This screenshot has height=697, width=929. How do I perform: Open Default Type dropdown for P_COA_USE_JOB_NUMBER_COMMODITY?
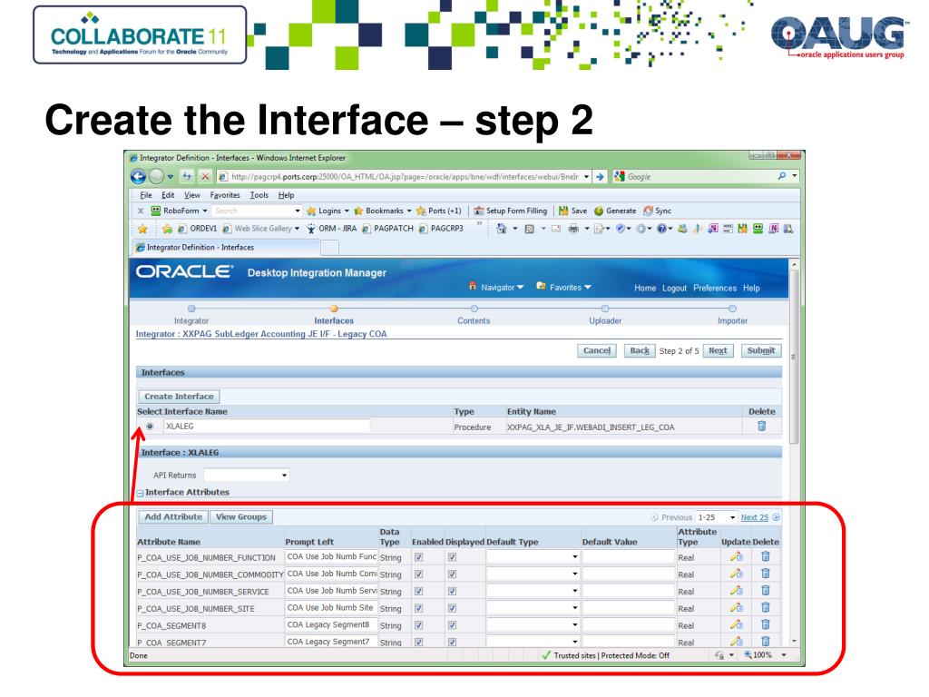coord(533,574)
